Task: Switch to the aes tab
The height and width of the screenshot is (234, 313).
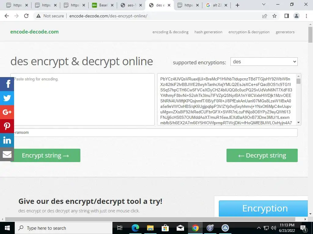Action: [131, 5]
